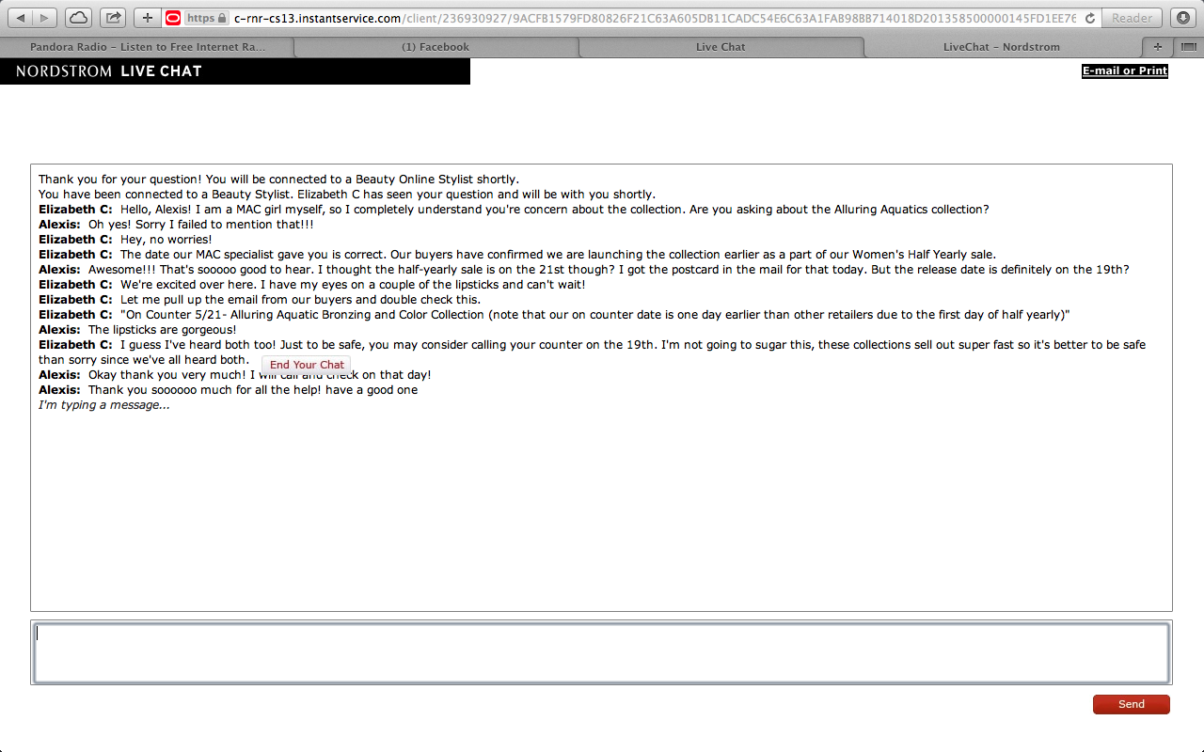The width and height of the screenshot is (1204, 752).
Task: Add a bookmark with the plus icon
Action: coord(148,18)
